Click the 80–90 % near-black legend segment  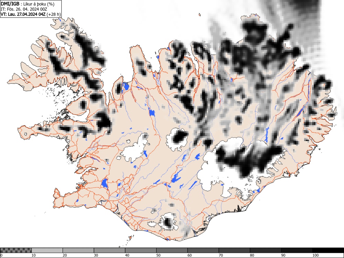click(x=265, y=250)
